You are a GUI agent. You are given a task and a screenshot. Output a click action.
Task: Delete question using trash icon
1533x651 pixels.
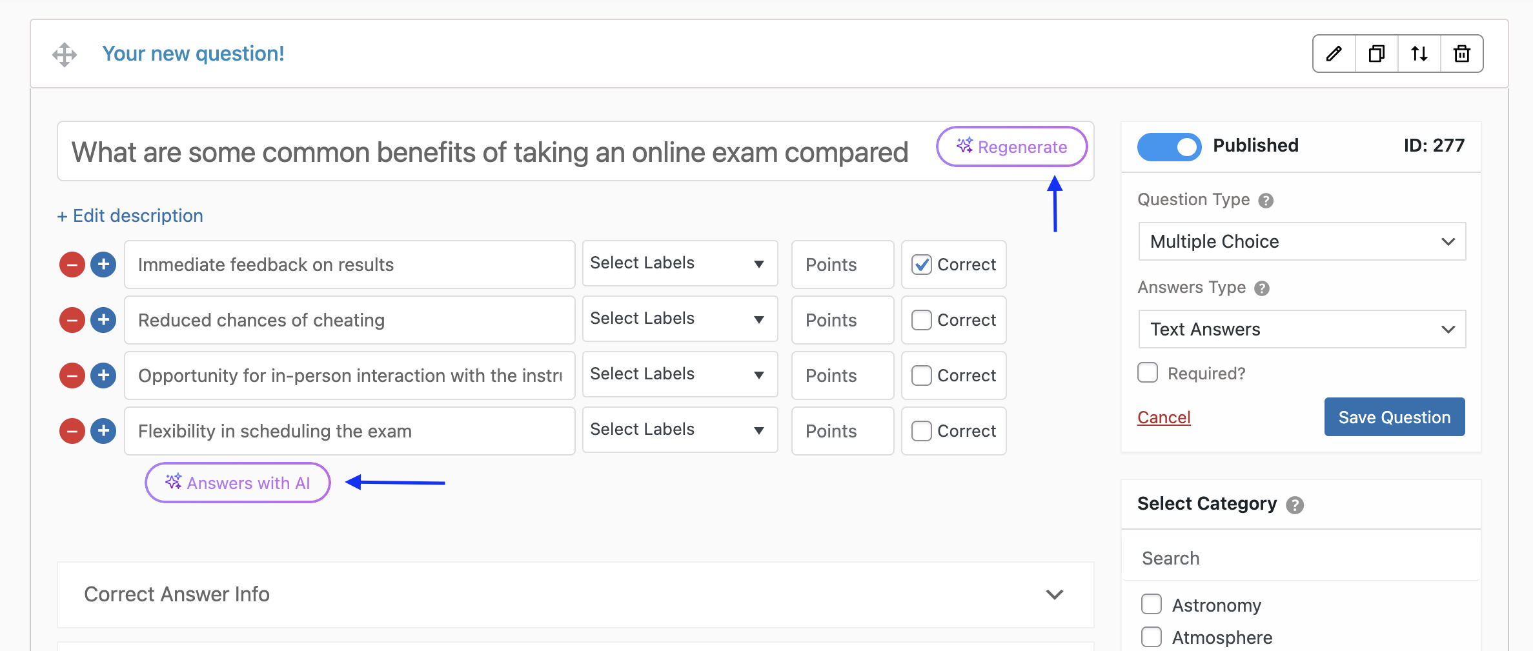[1461, 54]
